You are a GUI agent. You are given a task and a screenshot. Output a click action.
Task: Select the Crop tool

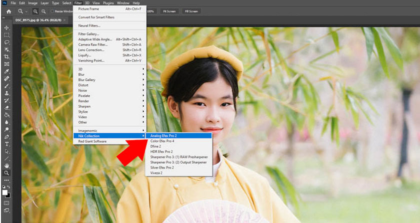tap(6, 57)
